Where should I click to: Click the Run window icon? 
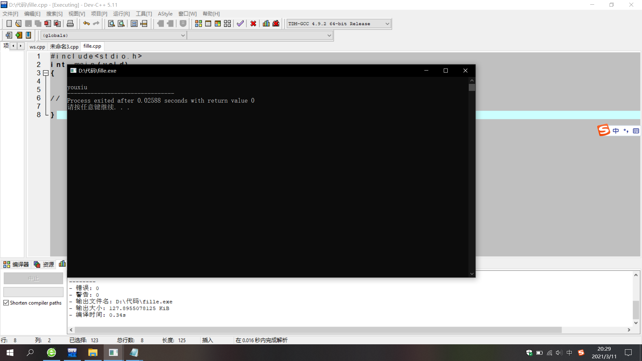(x=208, y=23)
